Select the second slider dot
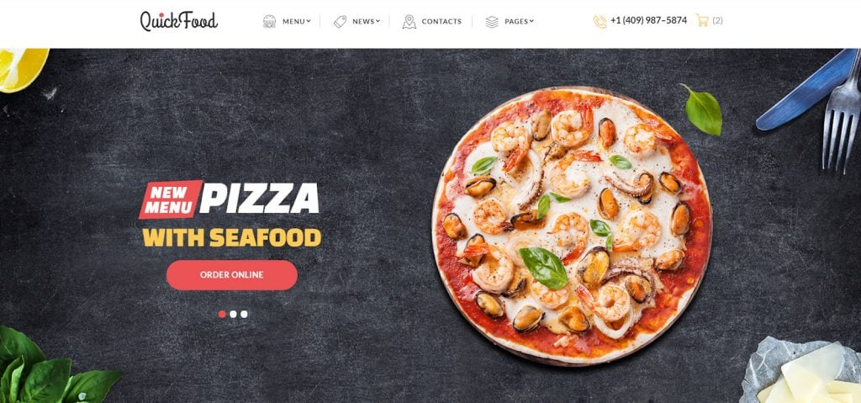The width and height of the screenshot is (861, 403). point(234,314)
